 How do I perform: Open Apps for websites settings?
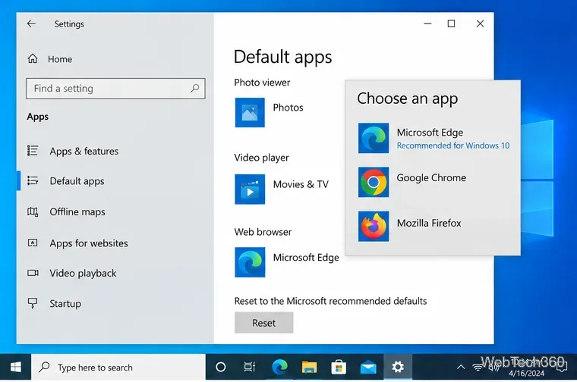pos(77,243)
